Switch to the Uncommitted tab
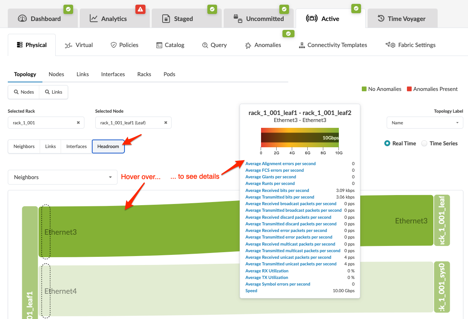468x319 pixels. 258,18
